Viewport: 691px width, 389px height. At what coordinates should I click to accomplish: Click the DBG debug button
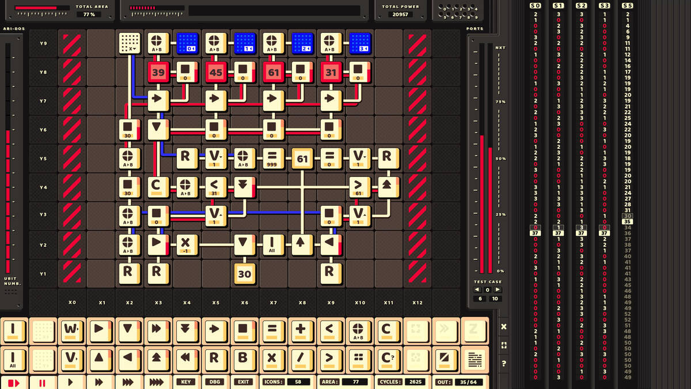click(214, 382)
